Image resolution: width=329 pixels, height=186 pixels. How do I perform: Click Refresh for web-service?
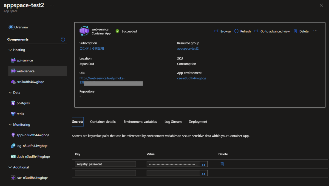[x=242, y=31]
